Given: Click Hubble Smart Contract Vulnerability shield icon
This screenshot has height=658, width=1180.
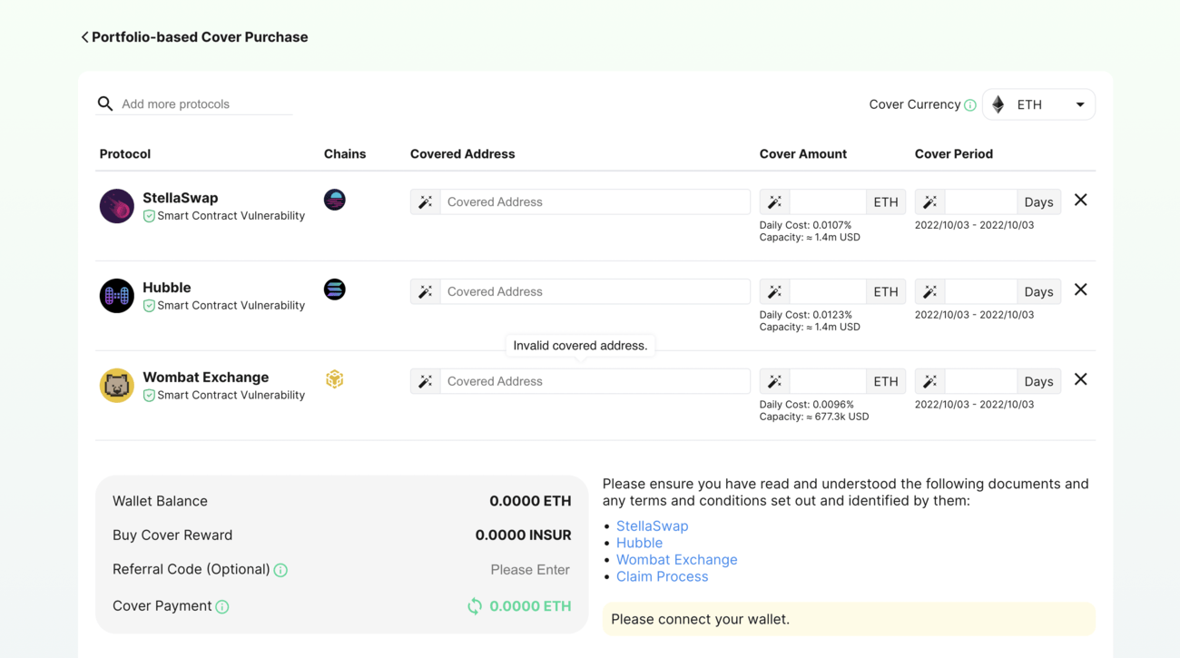Looking at the screenshot, I should tap(149, 306).
